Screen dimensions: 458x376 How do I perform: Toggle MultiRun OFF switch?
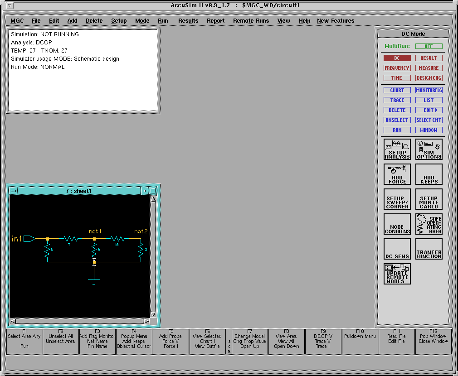pyautogui.click(x=429, y=46)
